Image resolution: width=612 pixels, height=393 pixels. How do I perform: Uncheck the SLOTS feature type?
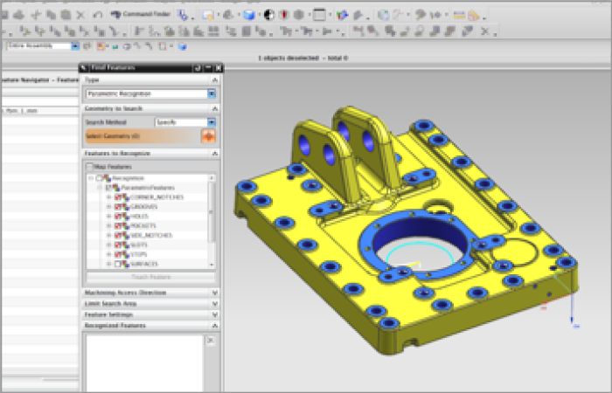click(x=118, y=245)
